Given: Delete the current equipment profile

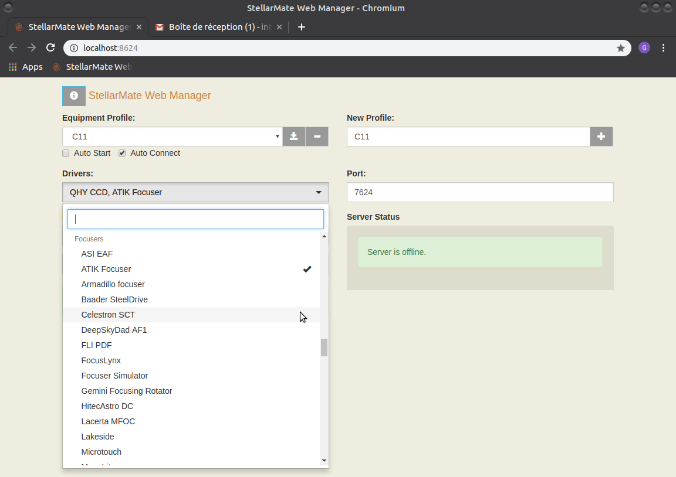Looking at the screenshot, I should tap(317, 137).
